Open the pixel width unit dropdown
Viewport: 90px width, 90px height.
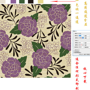(x=87, y=36)
